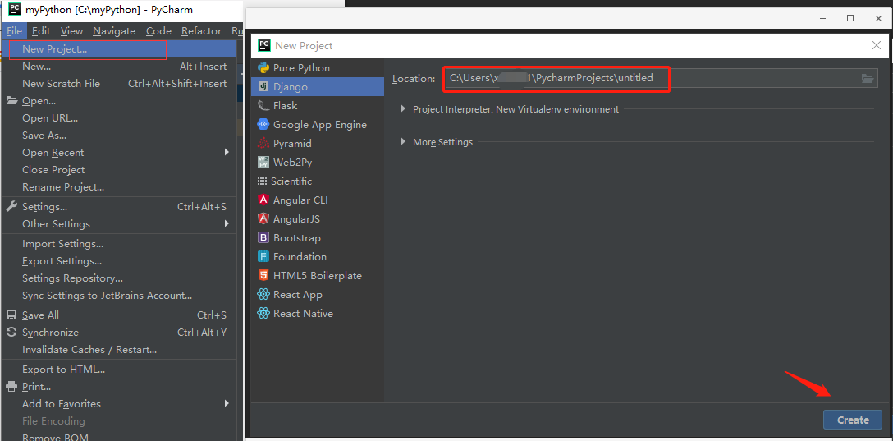The image size is (893, 441).
Task: Select the HTML5 Boilerplate icon
Action: [263, 275]
